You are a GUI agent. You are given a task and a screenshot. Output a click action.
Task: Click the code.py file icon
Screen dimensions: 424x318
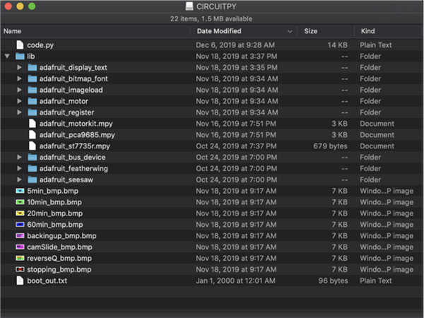pyautogui.click(x=20, y=45)
